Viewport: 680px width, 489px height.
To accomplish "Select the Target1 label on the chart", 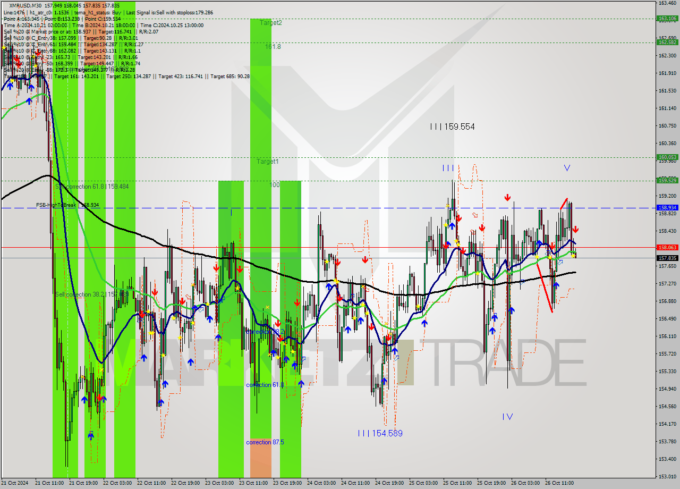I will [x=268, y=161].
